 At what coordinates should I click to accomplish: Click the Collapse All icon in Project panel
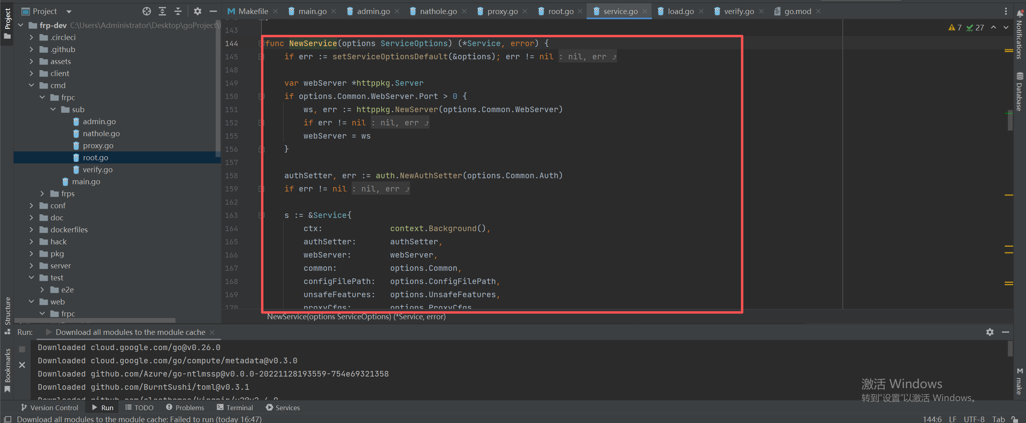[x=178, y=11]
